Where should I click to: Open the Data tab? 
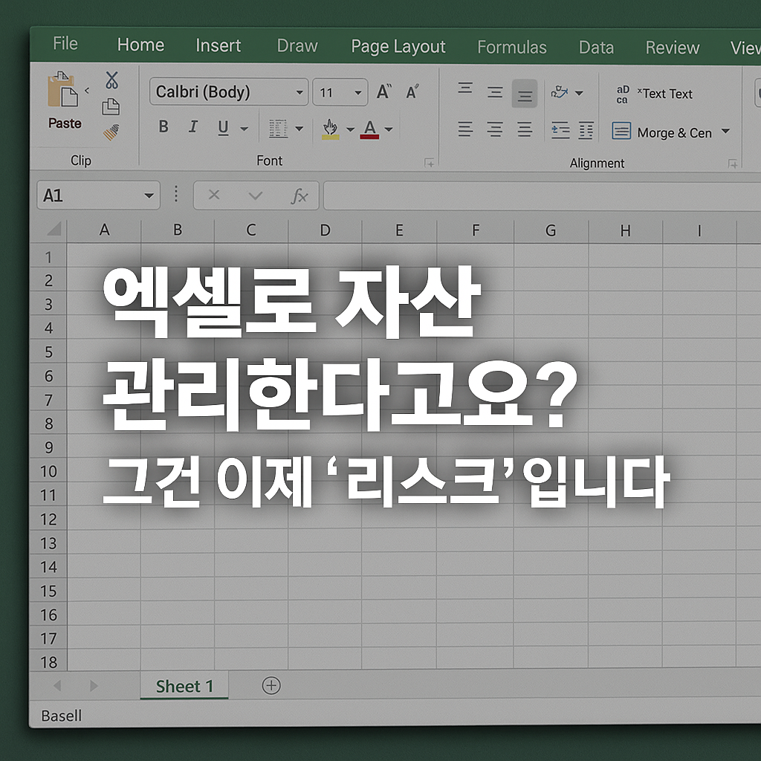point(596,48)
